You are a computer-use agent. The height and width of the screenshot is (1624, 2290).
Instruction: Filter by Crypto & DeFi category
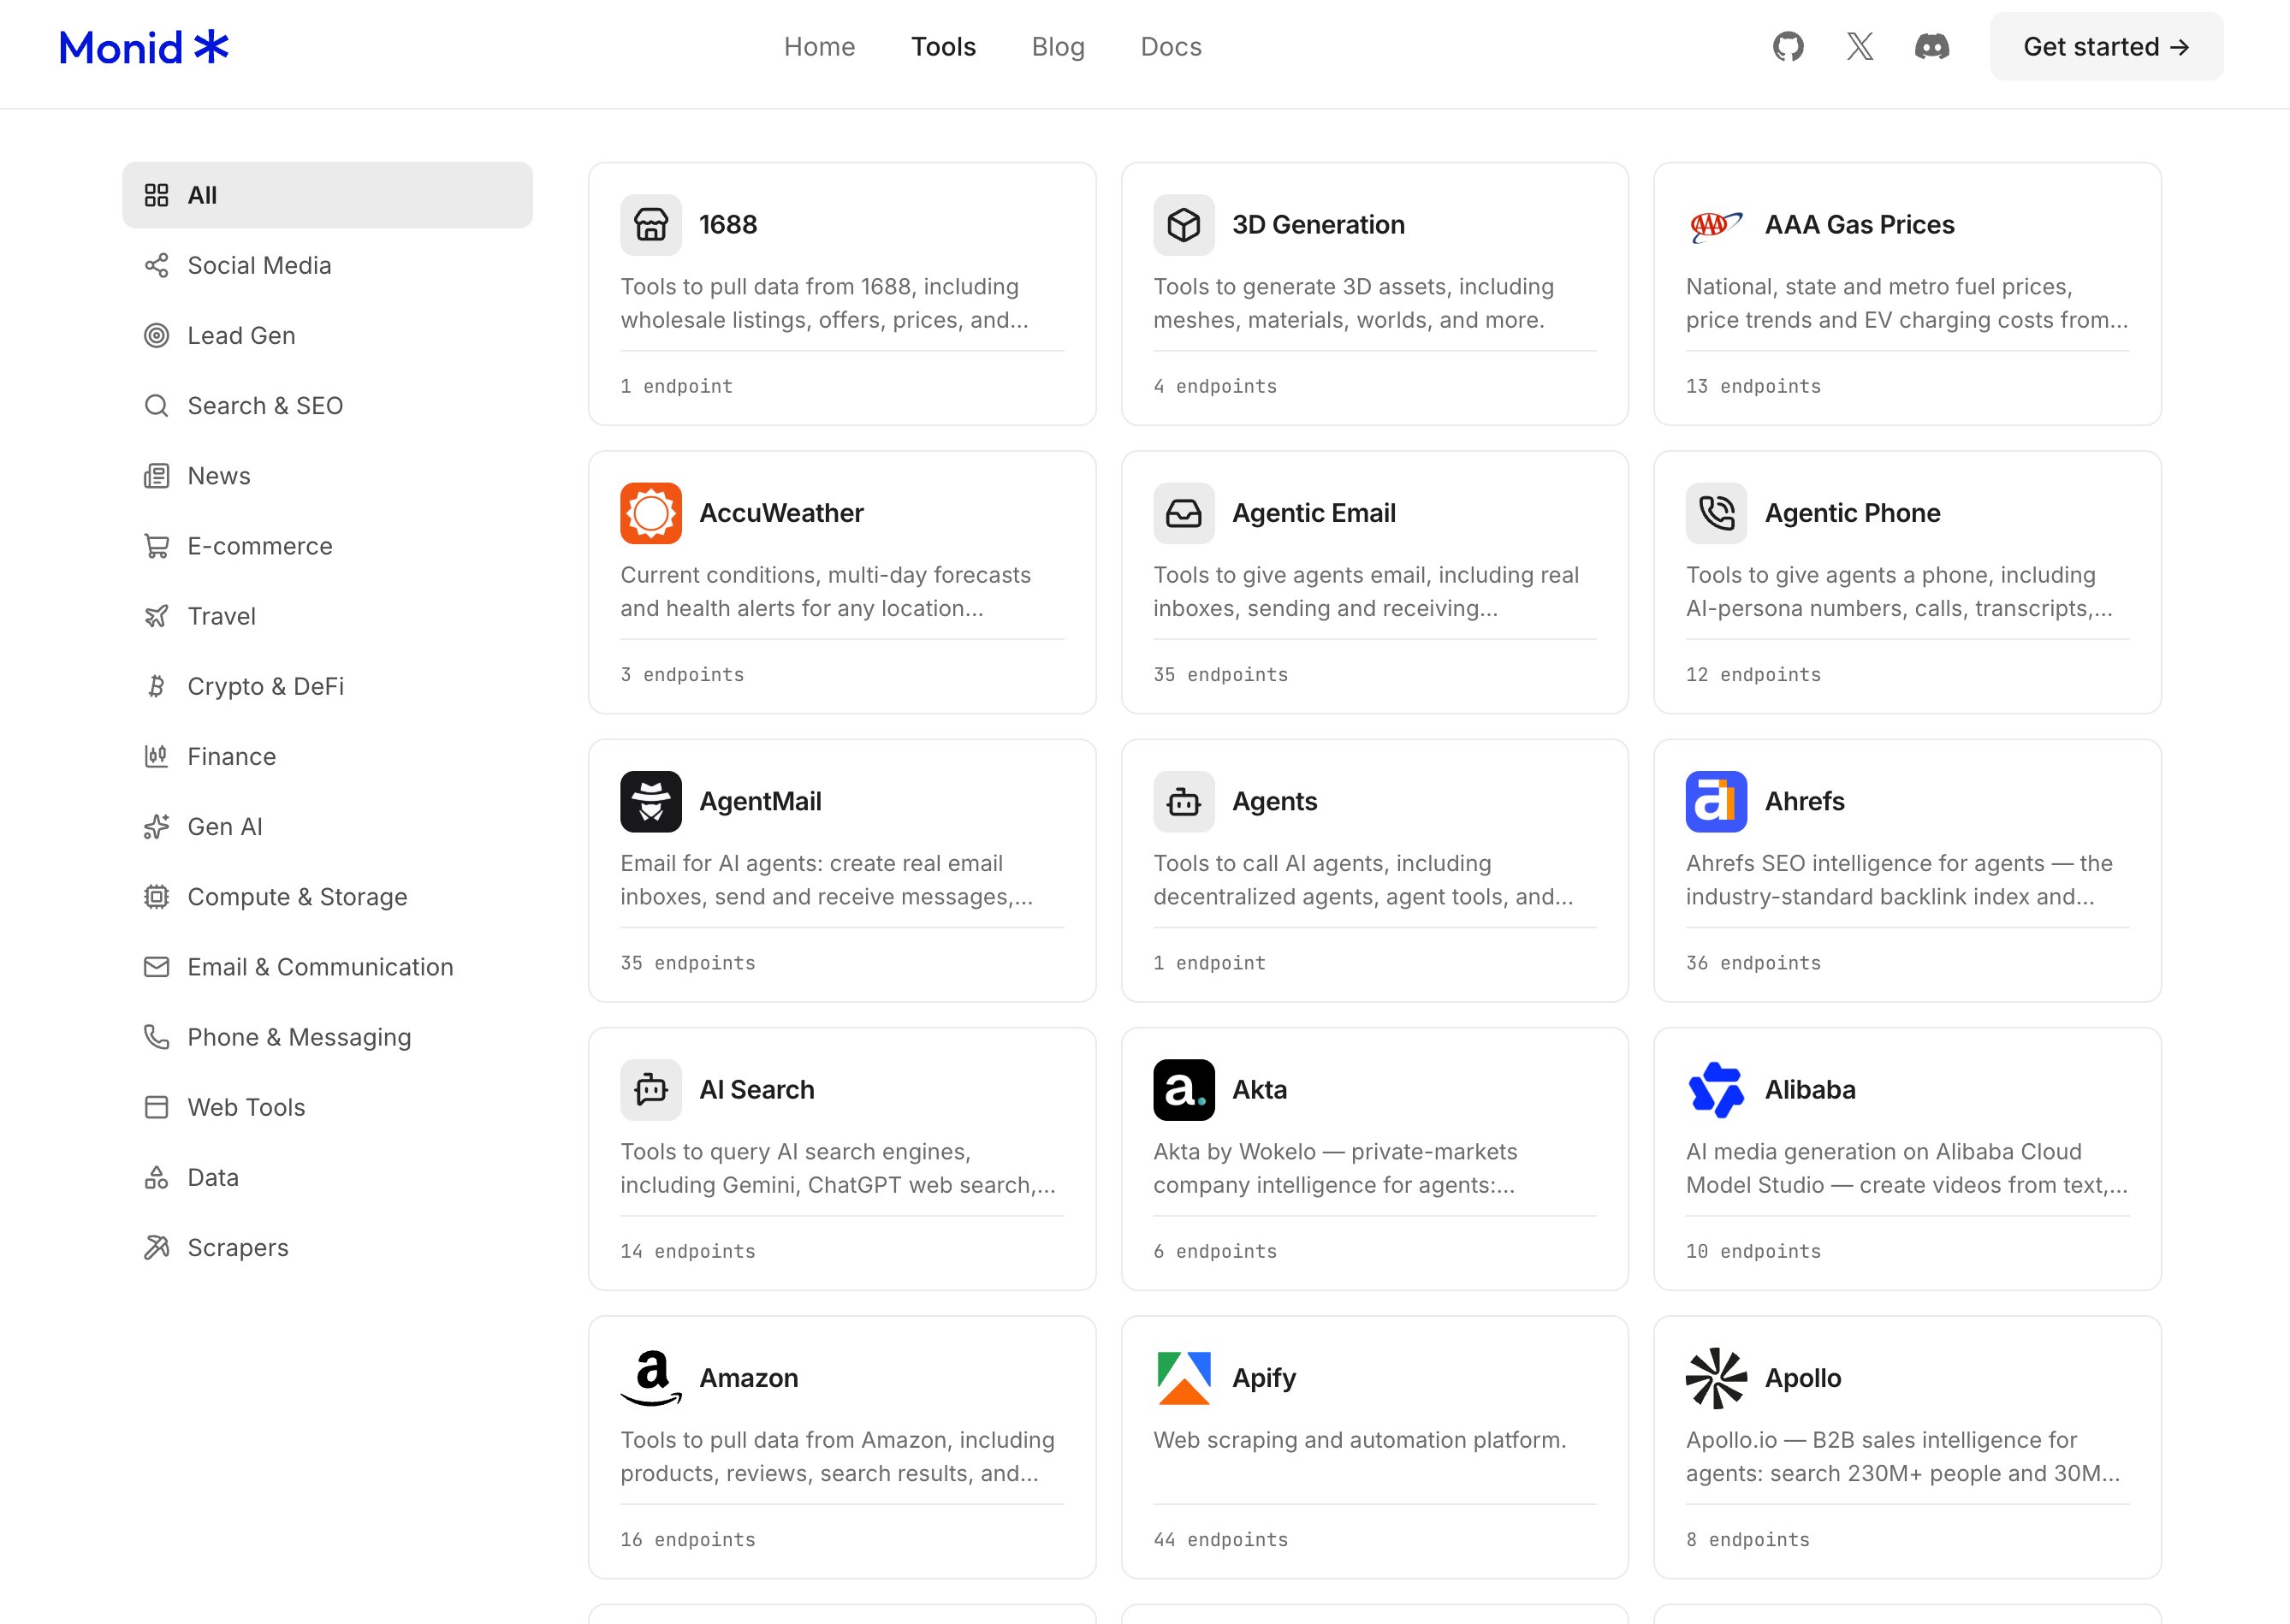point(327,686)
